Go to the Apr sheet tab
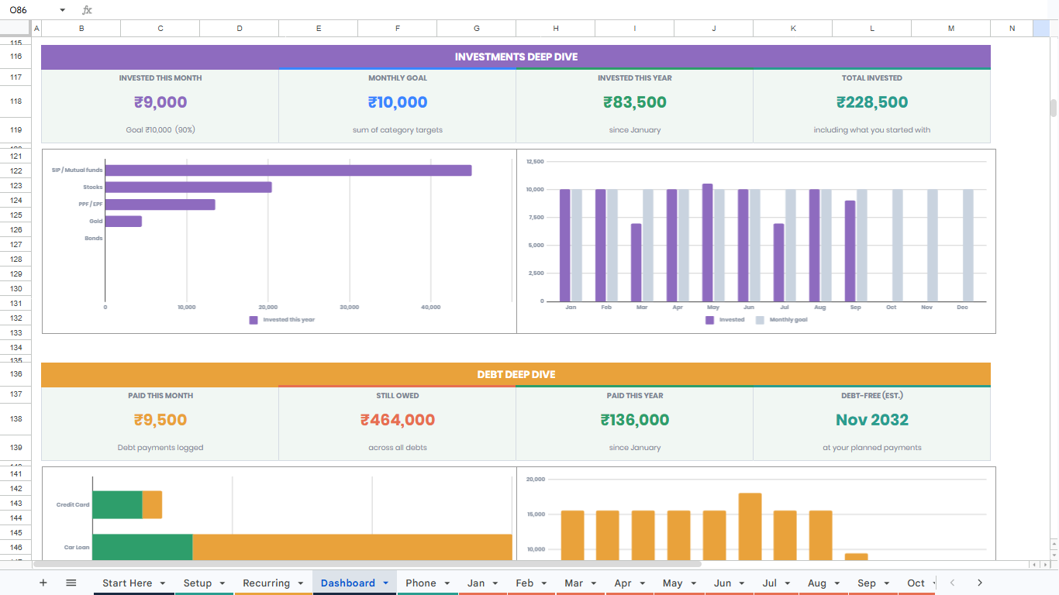The image size is (1059, 595). point(623,583)
